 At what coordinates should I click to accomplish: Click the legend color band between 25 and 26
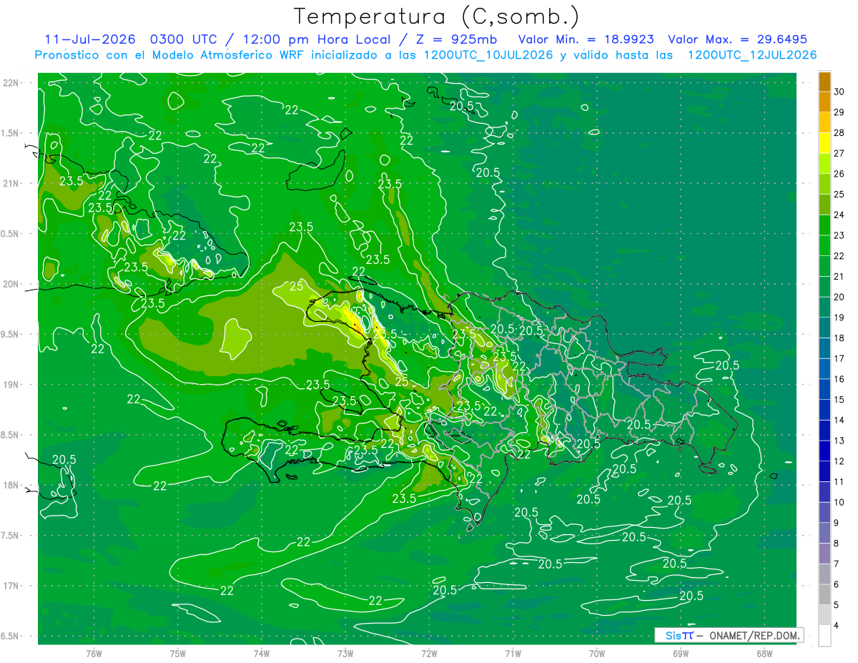[x=824, y=184]
